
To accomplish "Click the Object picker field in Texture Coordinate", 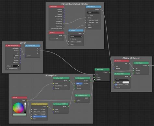I will [15, 66].
